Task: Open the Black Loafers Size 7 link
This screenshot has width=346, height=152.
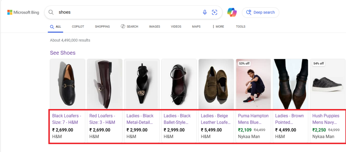Action: [67, 119]
